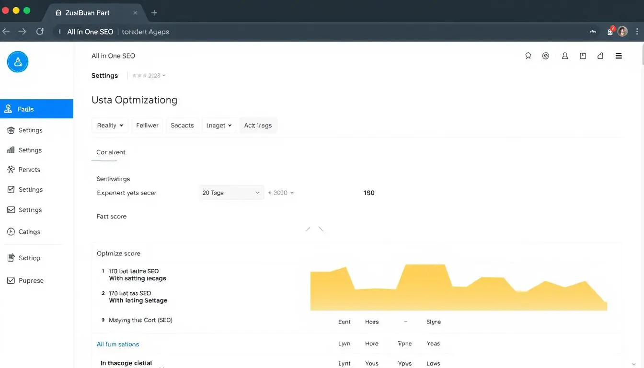The height and width of the screenshot is (368, 644).
Task: Click the circular clock icon in header
Action: coord(546,56)
